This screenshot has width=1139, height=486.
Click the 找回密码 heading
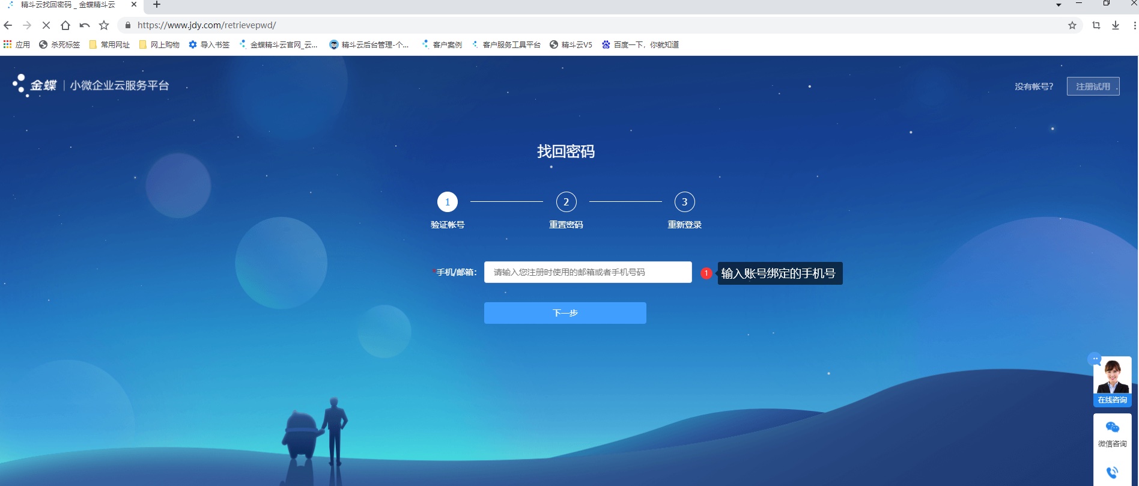click(x=566, y=151)
